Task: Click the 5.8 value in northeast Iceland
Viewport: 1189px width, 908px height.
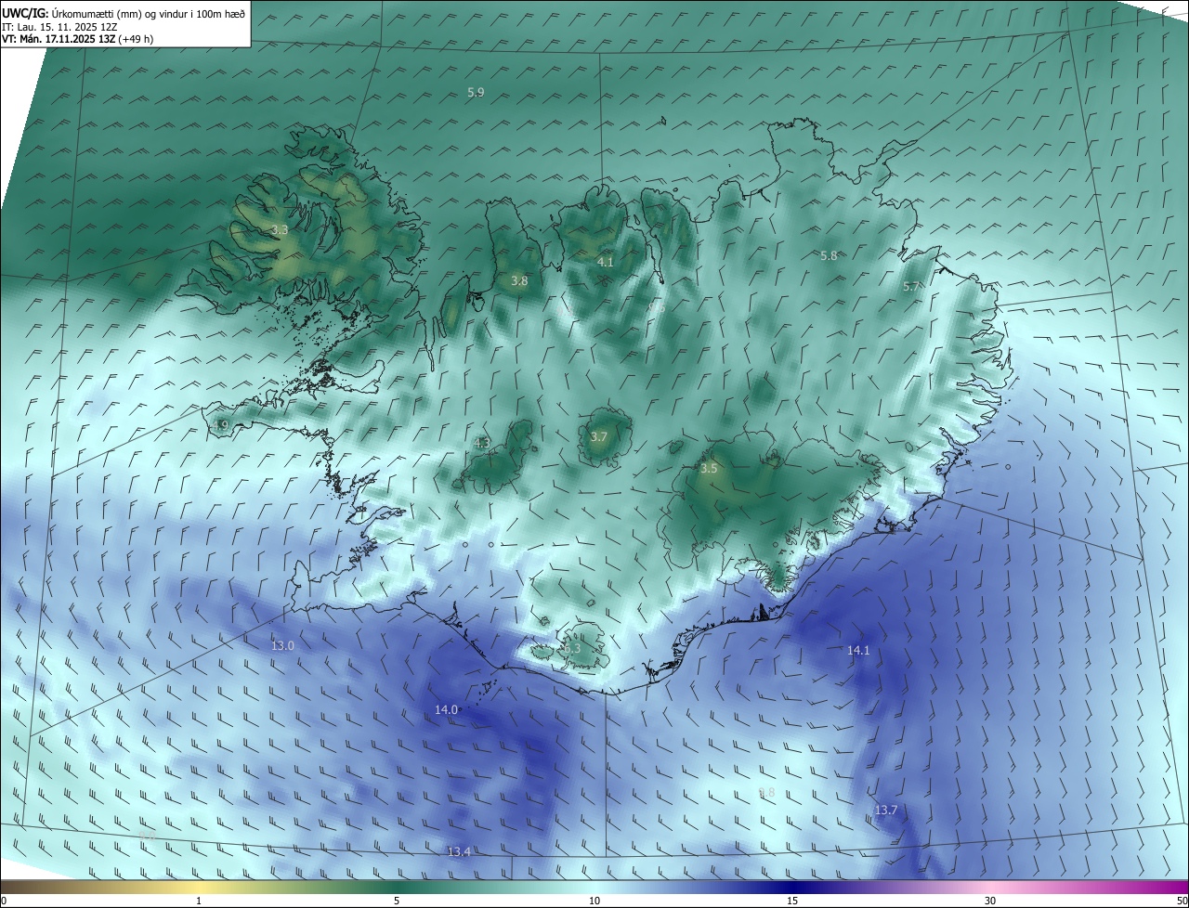Action: [829, 255]
